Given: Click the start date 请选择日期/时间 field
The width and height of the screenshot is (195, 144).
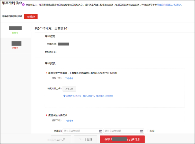Looking at the screenshot, I should tap(81, 131).
